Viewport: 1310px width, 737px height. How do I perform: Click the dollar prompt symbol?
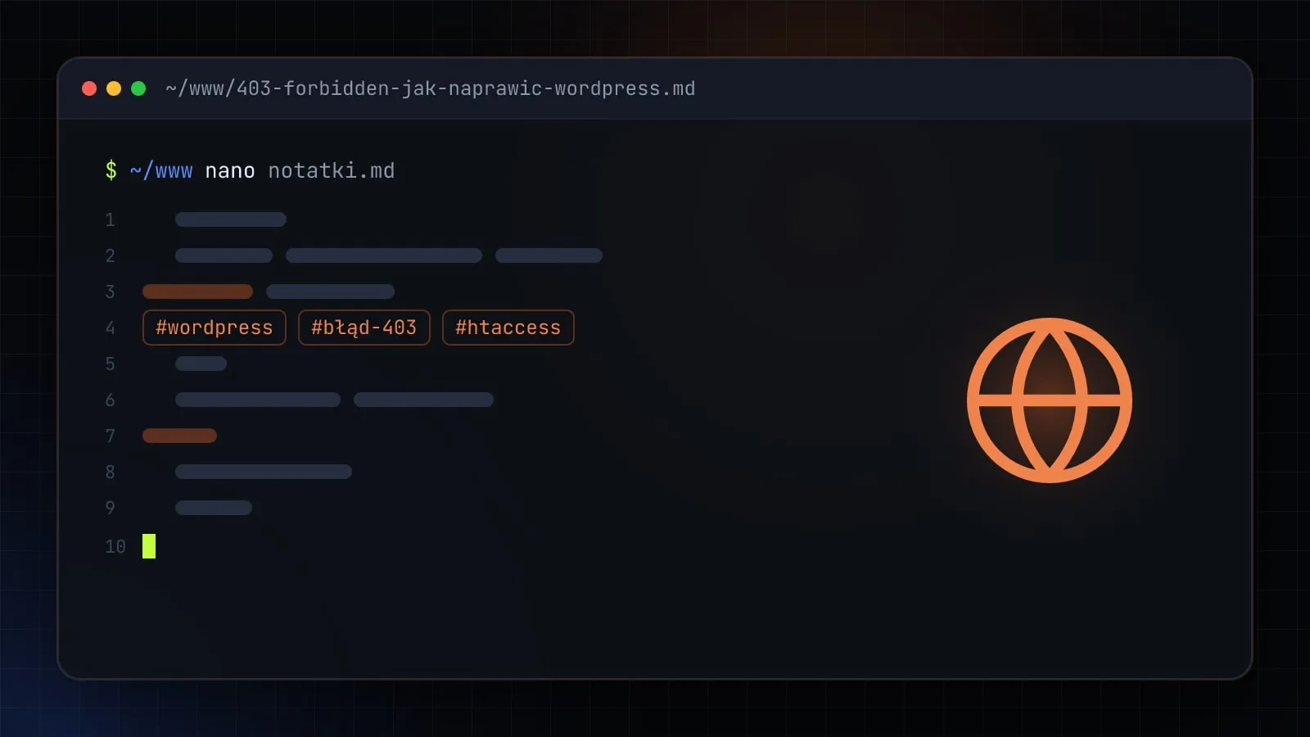pyautogui.click(x=111, y=170)
